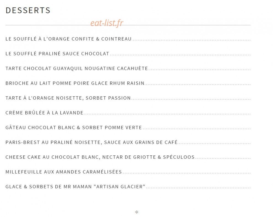Click the horizontal divider under Desserts
Screen dimensions: 273x217
tap(128, 25)
